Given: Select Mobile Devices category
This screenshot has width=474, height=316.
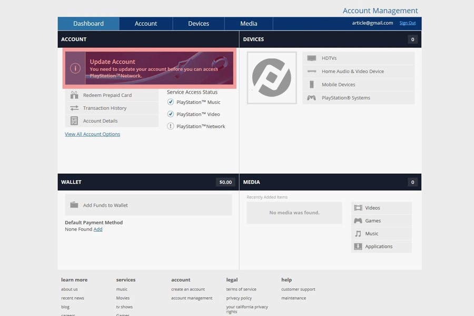Looking at the screenshot, I should tap(359, 84).
